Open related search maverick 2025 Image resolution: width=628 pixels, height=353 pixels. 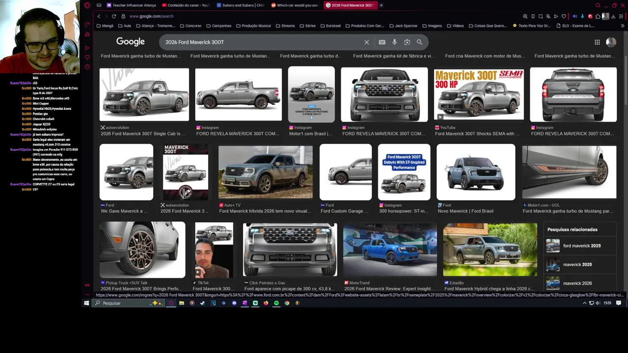[581, 265]
